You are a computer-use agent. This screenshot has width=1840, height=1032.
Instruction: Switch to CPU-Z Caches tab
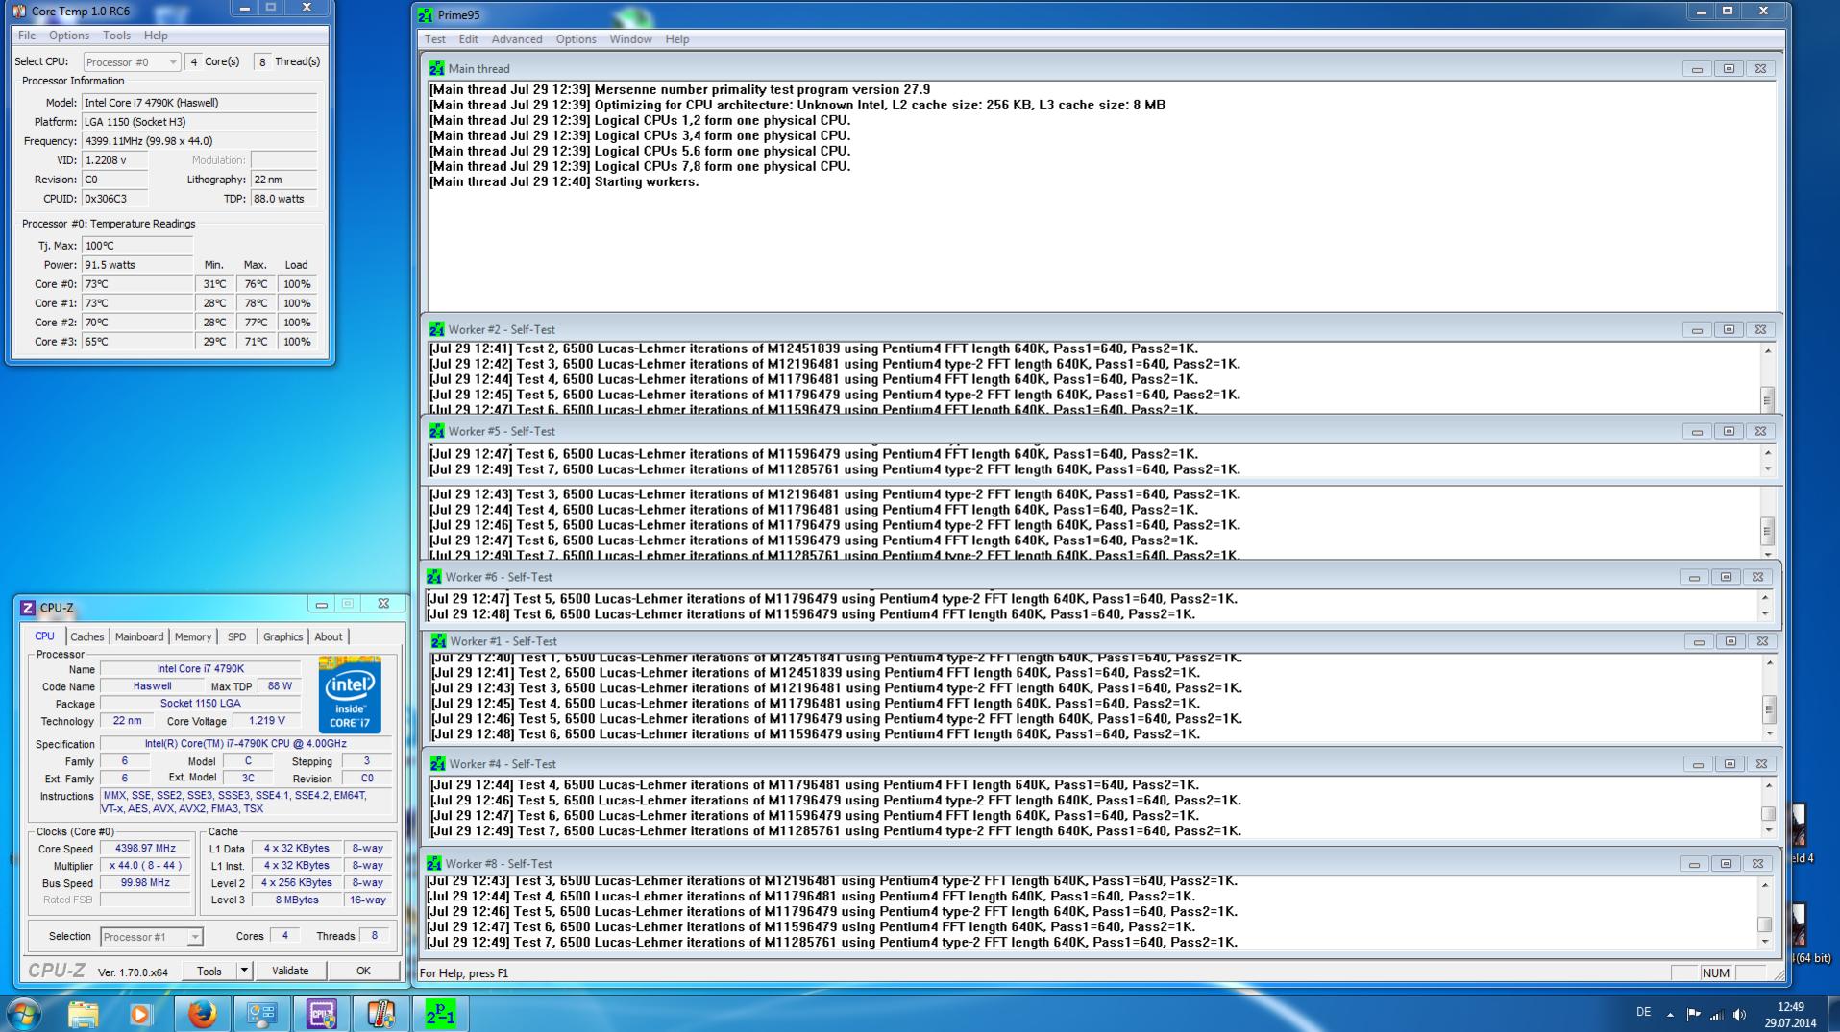click(86, 636)
